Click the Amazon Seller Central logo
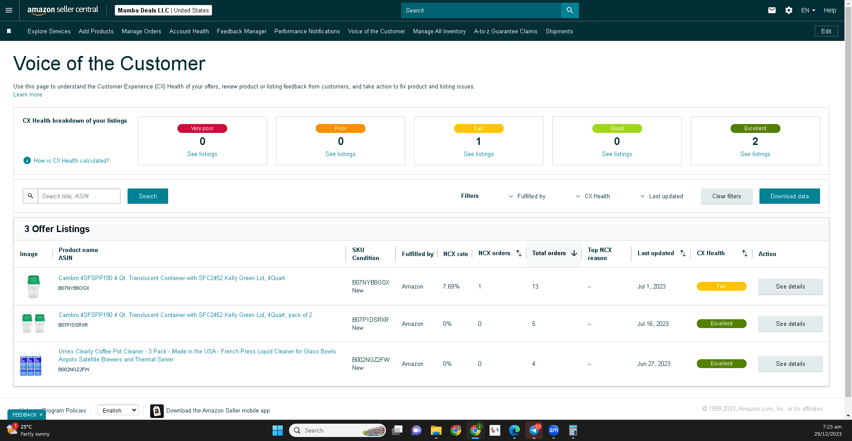Viewport: 852px width, 441px height. tap(63, 10)
